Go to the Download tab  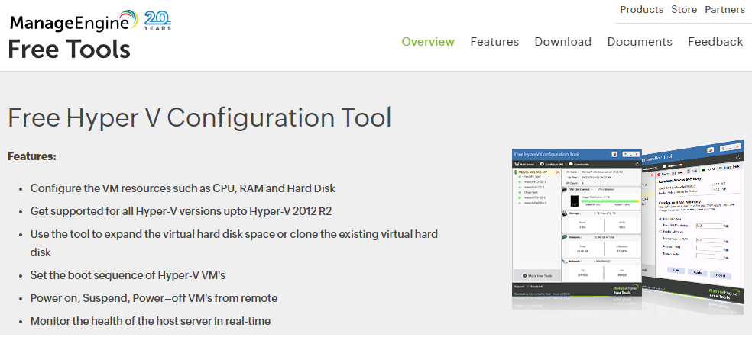[x=562, y=42]
